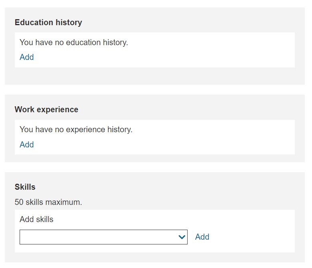Image resolution: width=312 pixels, height=268 pixels.
Task: Click 'You have no experience history.' message
Action: point(76,129)
